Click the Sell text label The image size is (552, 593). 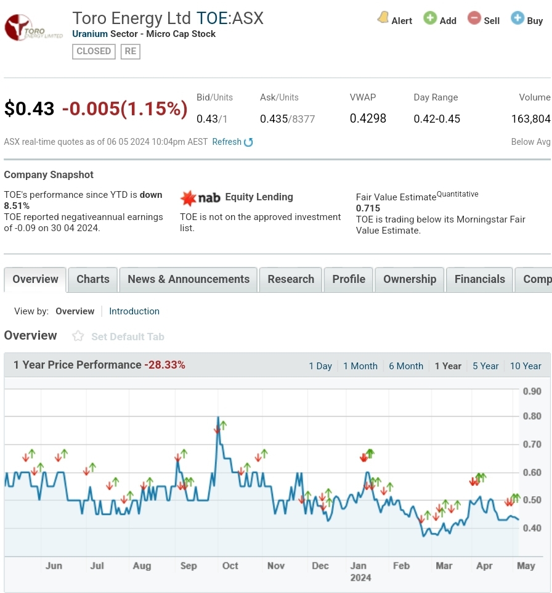point(492,21)
